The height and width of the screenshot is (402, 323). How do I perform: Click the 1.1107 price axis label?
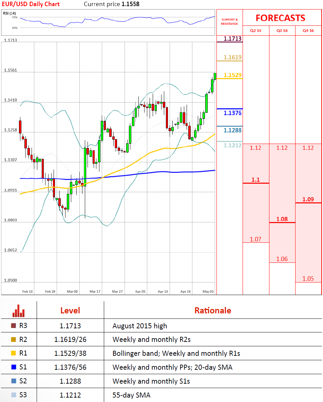tap(11, 160)
